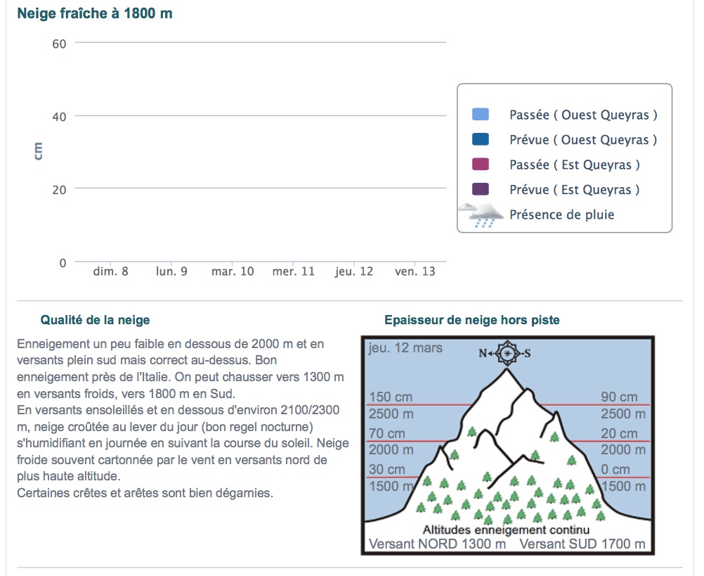Click the '70 cm' north snow depth value
Image resolution: width=704 pixels, height=576 pixels.
(387, 433)
